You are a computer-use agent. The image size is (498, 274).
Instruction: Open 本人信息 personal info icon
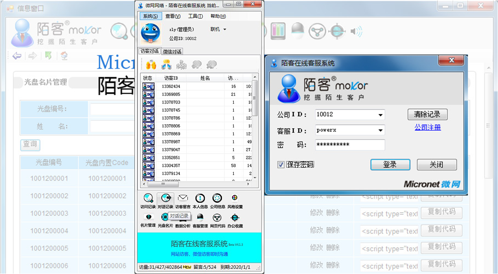pyautogui.click(x=200, y=198)
